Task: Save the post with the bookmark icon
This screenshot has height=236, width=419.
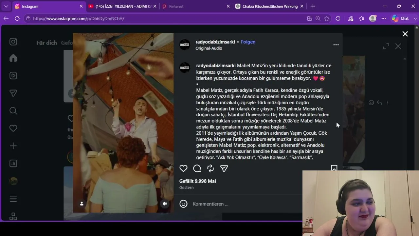Action: click(x=334, y=168)
